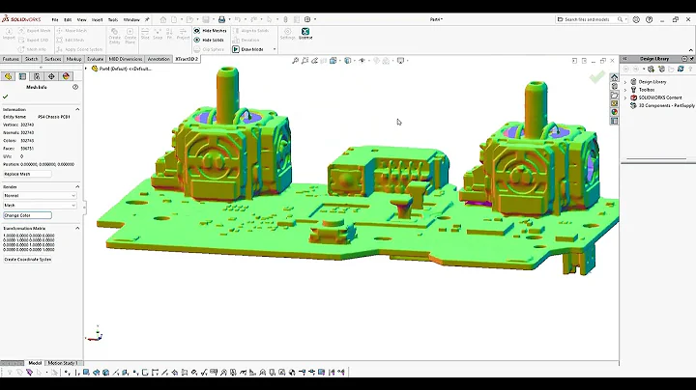Image resolution: width=696 pixels, height=390 pixels.
Task: Collapse the Render section
Action: pos(77,187)
